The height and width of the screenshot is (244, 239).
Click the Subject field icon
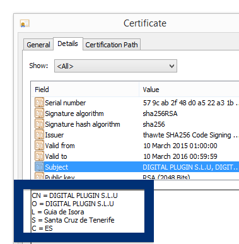point(39,167)
